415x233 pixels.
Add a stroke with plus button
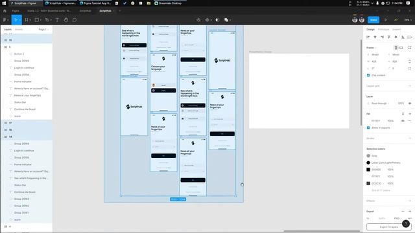[410, 138]
